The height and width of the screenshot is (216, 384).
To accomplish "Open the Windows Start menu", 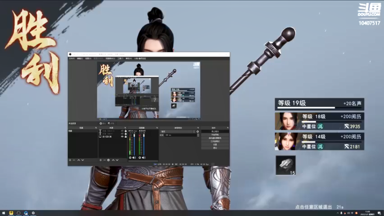I will point(4,213).
